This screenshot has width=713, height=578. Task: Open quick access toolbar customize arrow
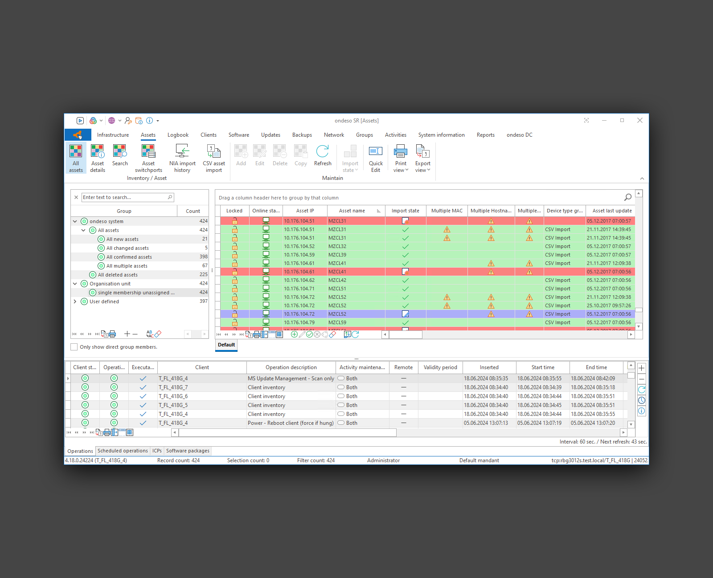pyautogui.click(x=158, y=121)
